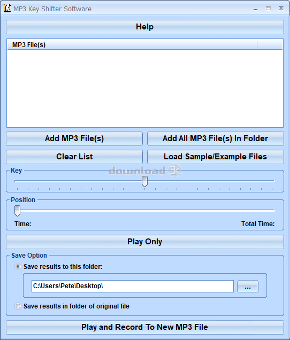Load Sample/Example Files

(x=215, y=157)
